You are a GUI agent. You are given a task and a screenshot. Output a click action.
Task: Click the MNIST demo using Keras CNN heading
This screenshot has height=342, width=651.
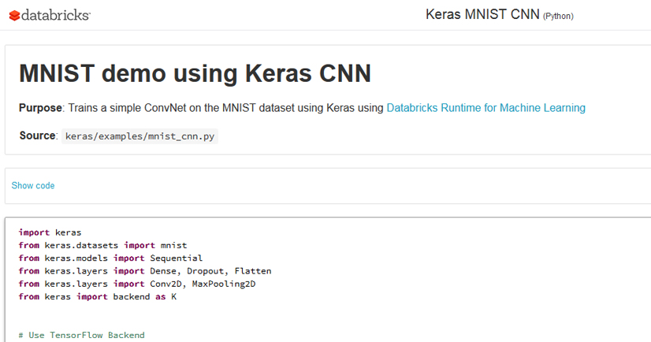[195, 73]
